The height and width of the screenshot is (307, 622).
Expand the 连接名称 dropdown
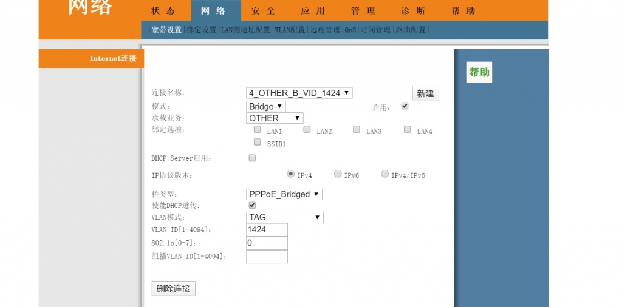click(x=299, y=93)
